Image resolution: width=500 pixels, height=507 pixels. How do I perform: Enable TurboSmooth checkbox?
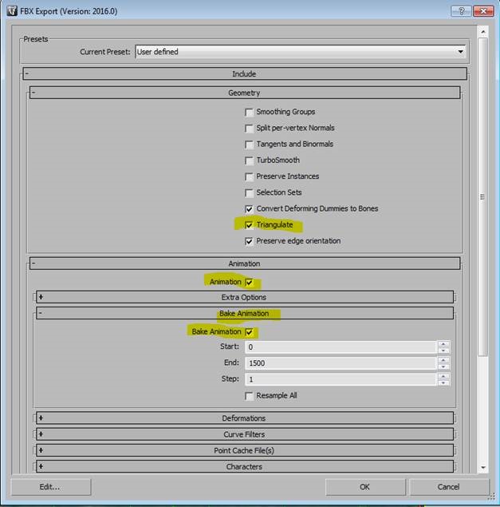[x=249, y=160]
